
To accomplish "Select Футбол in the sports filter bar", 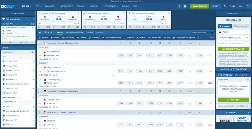I will (43, 37).
